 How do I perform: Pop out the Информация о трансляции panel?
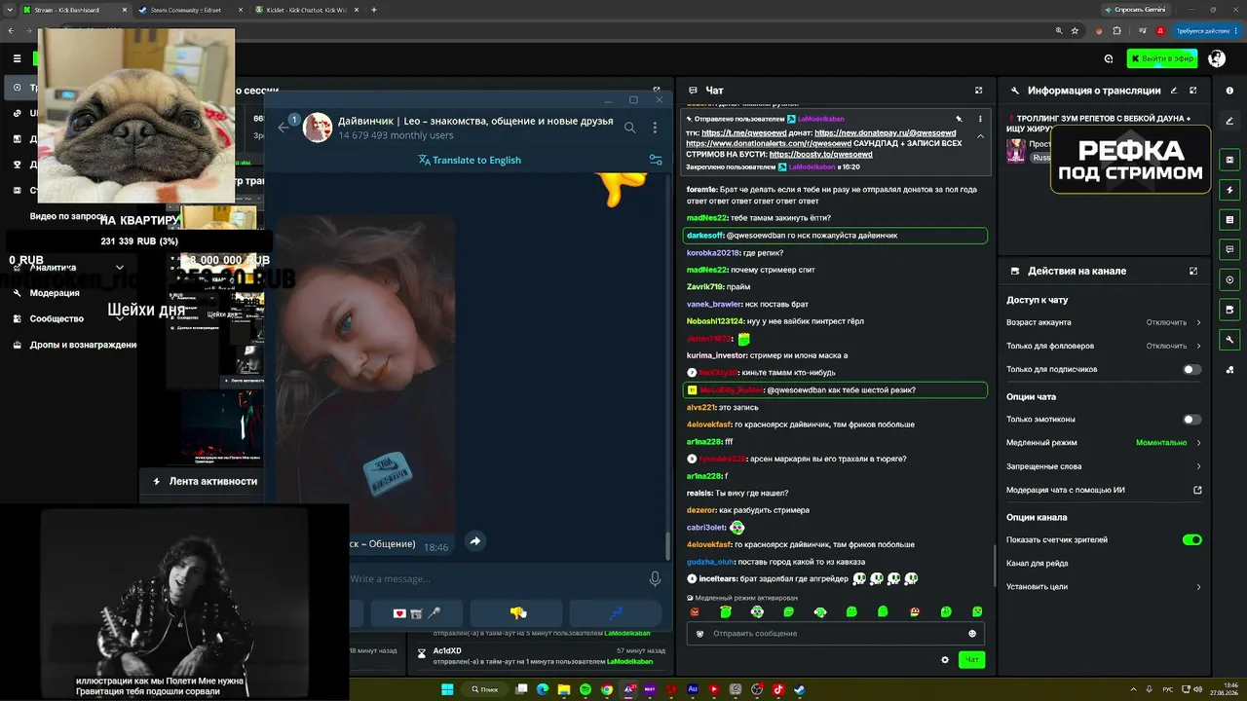click(1192, 91)
